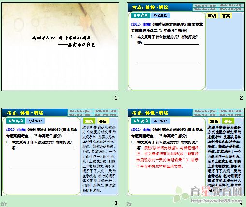Open the 考点解读 tab in slide 3
The width and height of the screenshot is (246, 207).
[35, 121]
